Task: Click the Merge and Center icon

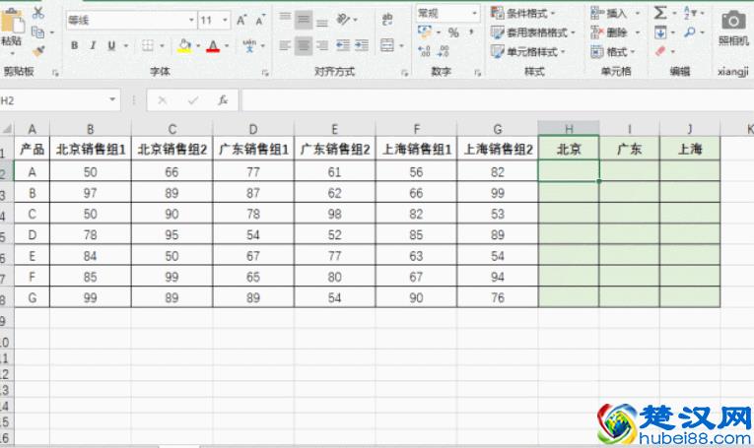Action: coord(387,45)
